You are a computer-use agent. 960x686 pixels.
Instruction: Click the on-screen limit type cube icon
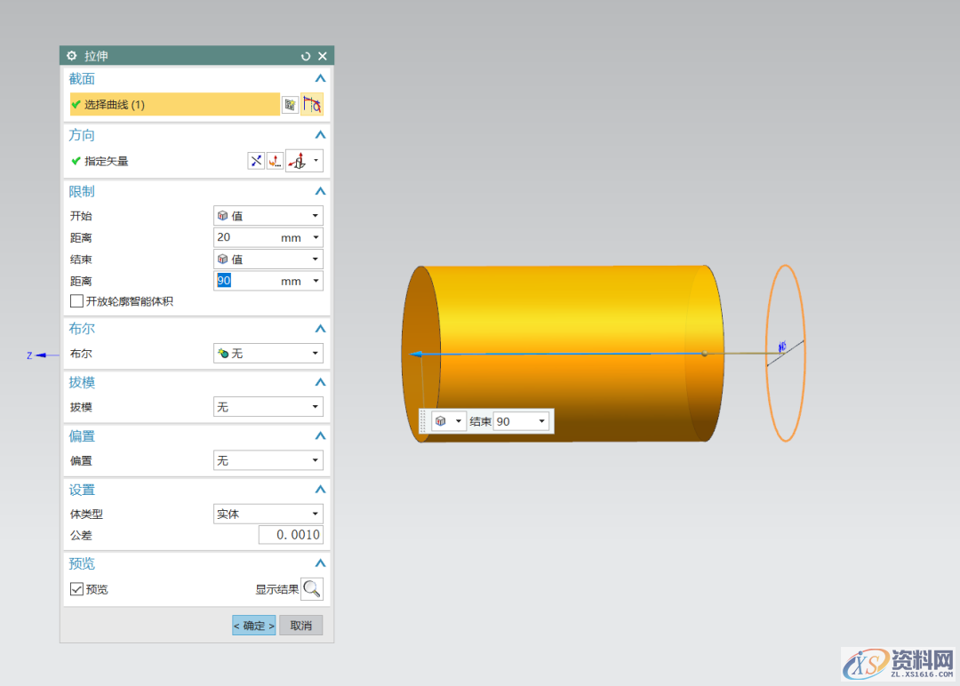[441, 421]
